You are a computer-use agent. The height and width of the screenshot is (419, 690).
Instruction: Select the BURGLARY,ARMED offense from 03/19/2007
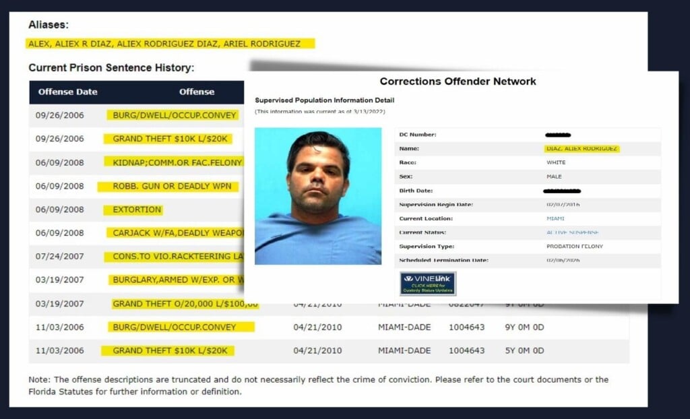[x=177, y=280]
